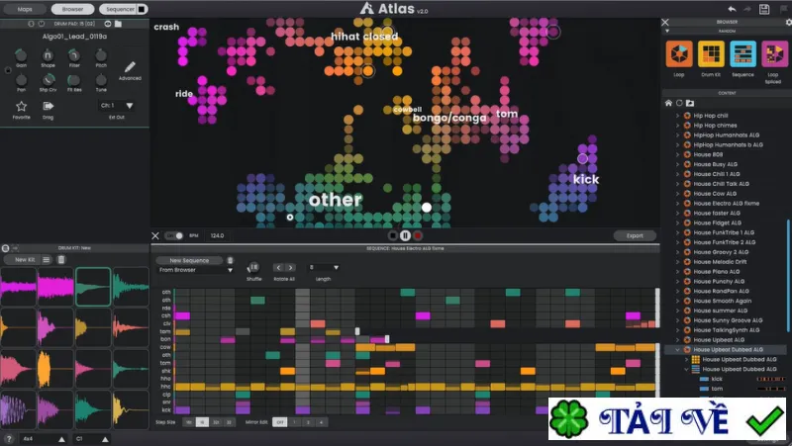The image size is (792, 446).
Task: Open drum kit list menu icon
Action: [x=46, y=260]
